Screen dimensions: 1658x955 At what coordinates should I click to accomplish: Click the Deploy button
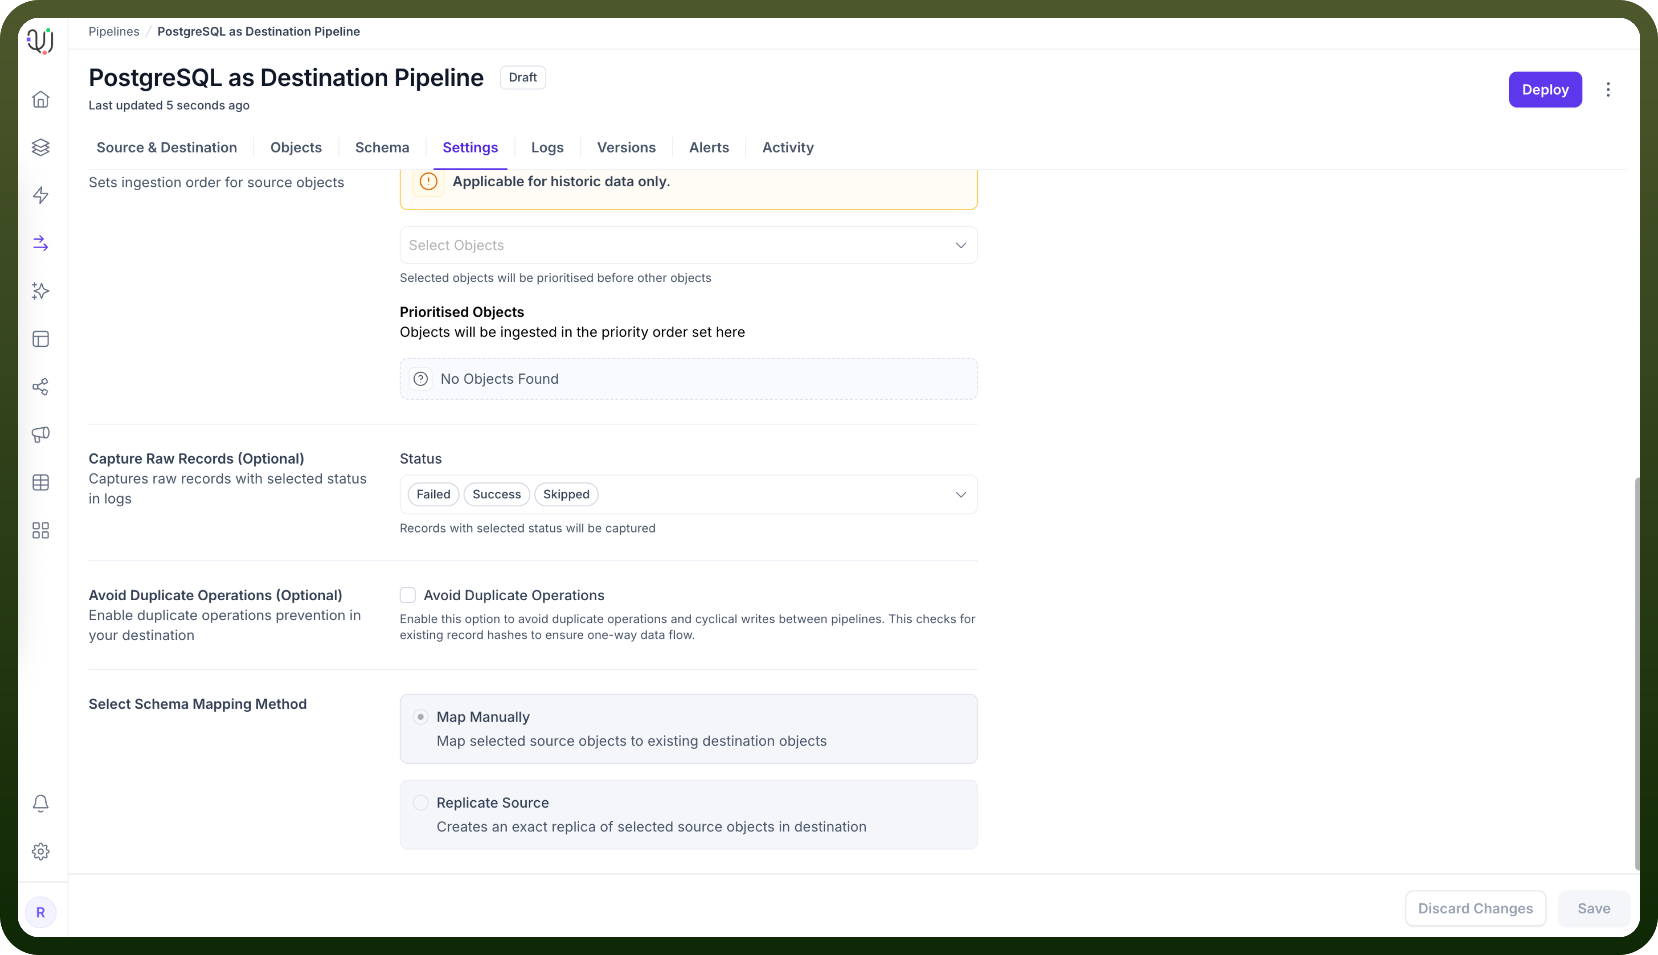pyautogui.click(x=1545, y=89)
